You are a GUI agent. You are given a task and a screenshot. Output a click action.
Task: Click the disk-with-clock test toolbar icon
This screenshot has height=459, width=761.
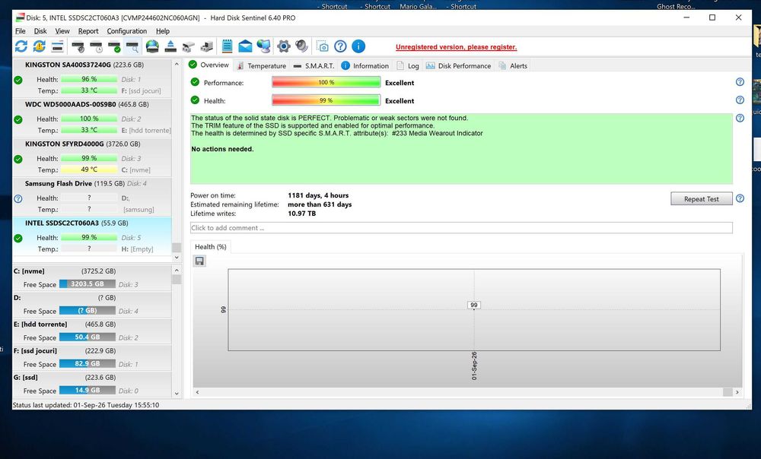[97, 47]
